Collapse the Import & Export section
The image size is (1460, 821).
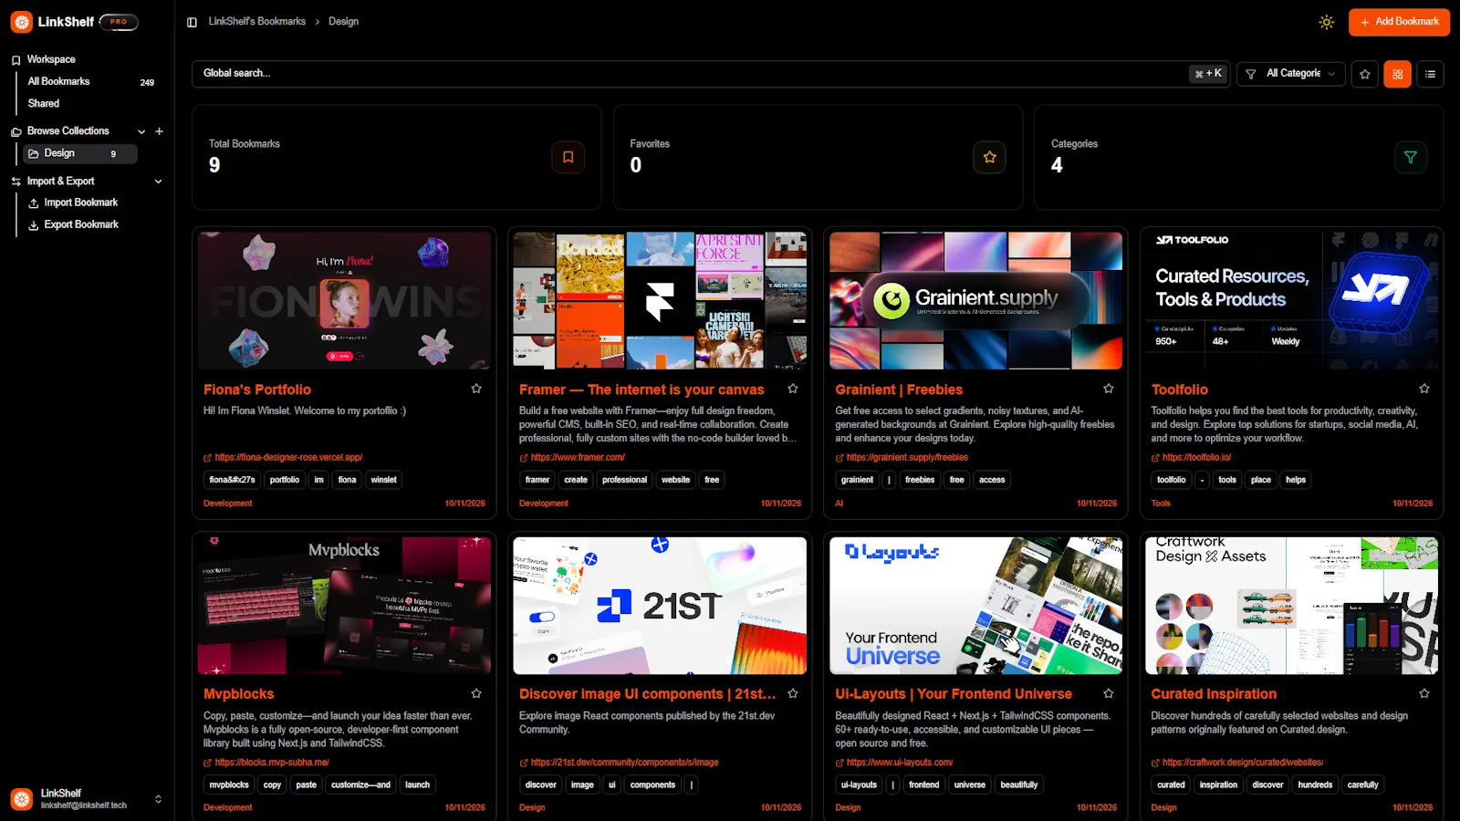click(x=158, y=182)
